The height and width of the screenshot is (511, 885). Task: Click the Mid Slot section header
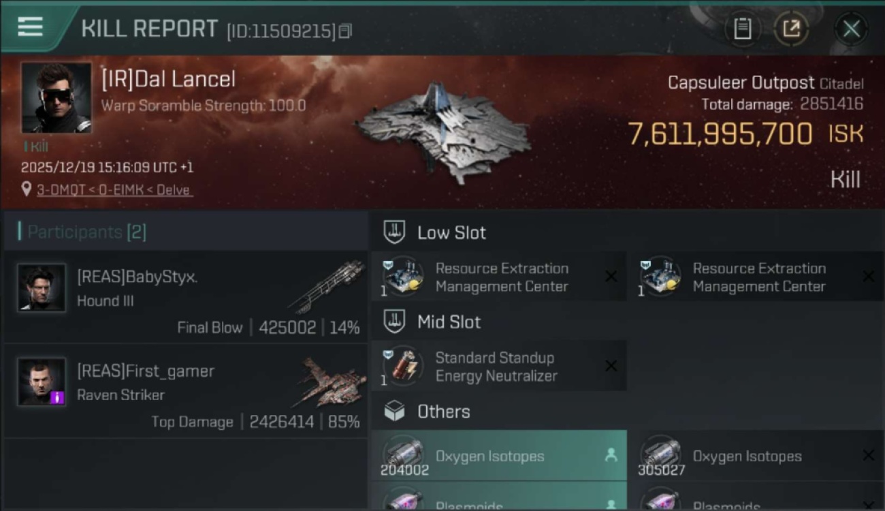(449, 322)
